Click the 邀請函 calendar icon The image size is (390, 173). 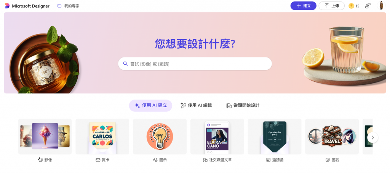coord(268,160)
